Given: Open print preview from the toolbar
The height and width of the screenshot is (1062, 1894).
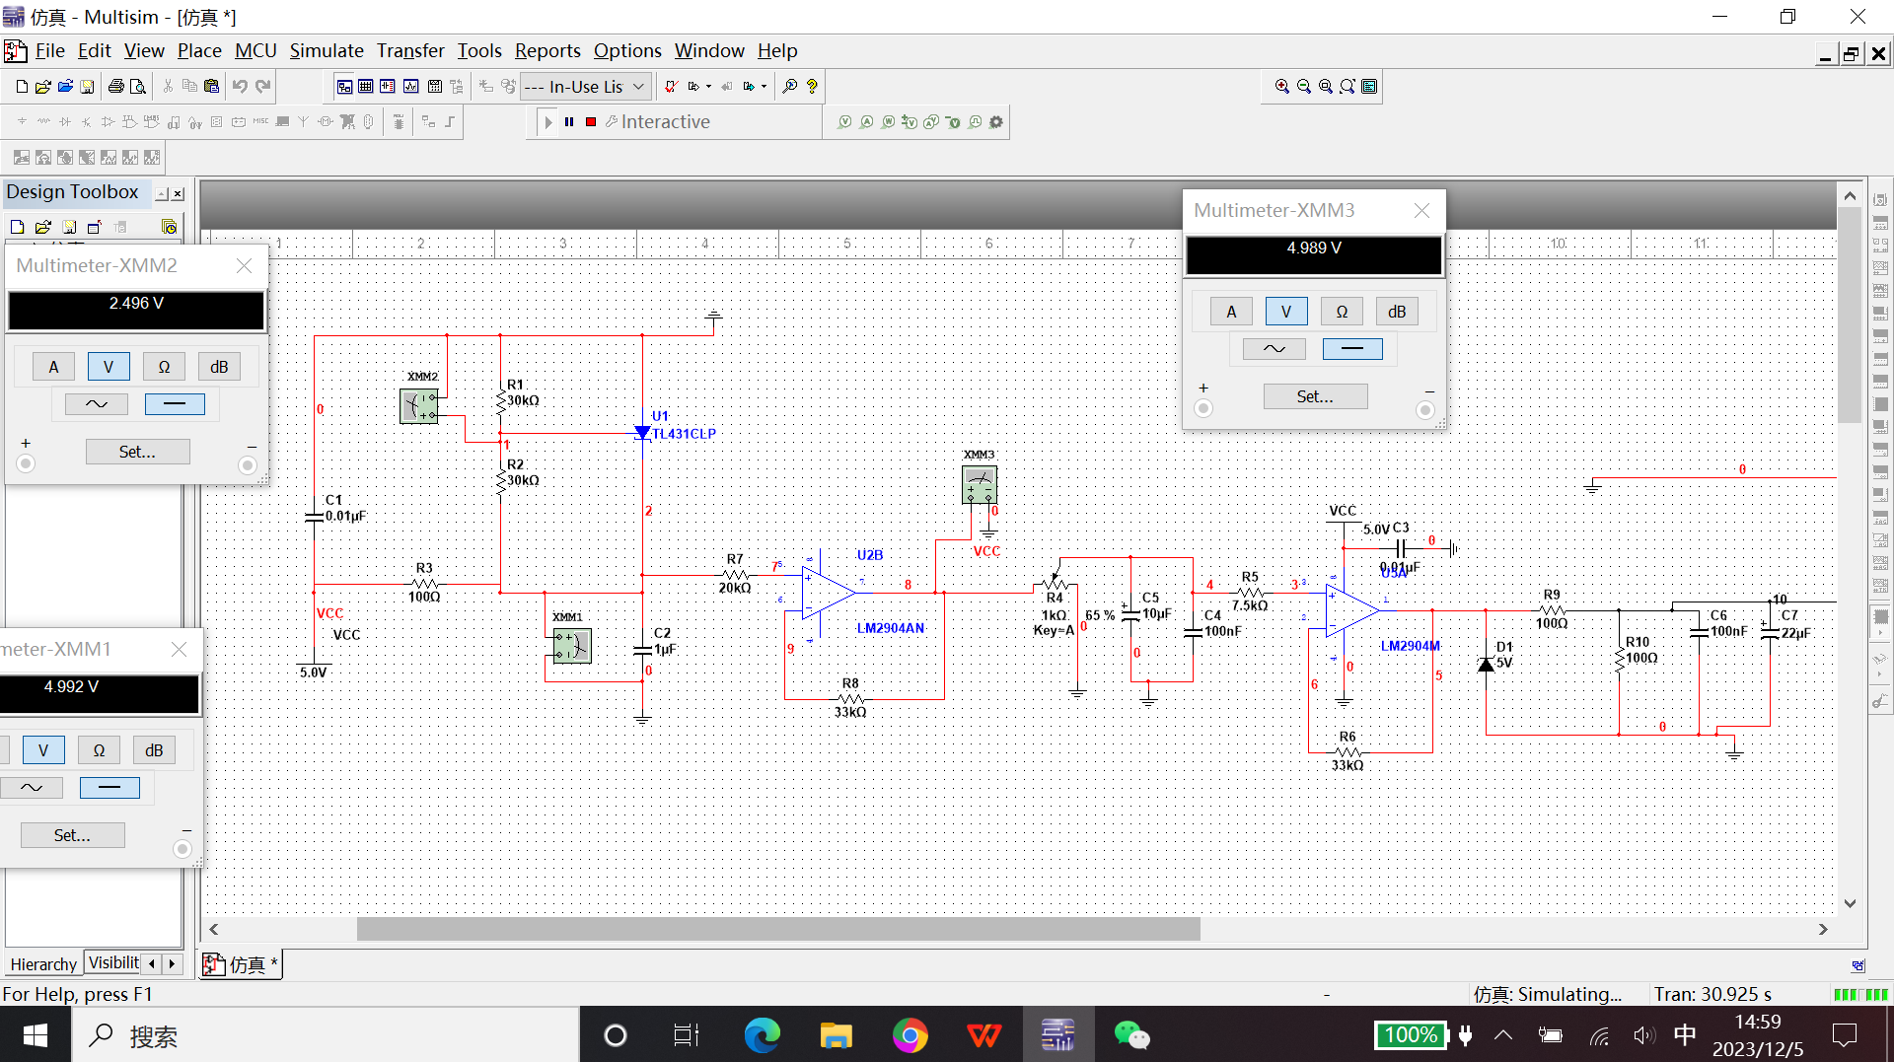Looking at the screenshot, I should pyautogui.click(x=138, y=87).
